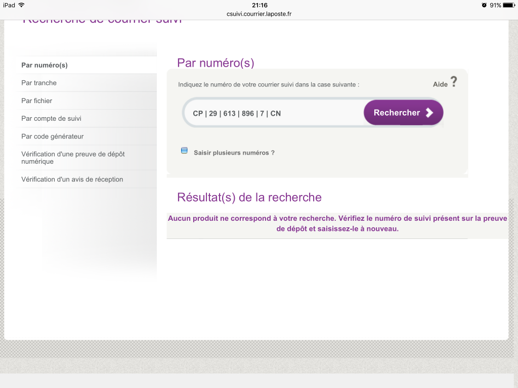Choose 'Par compte de suivi' option
Image resolution: width=518 pixels, height=388 pixels.
[x=87, y=118]
